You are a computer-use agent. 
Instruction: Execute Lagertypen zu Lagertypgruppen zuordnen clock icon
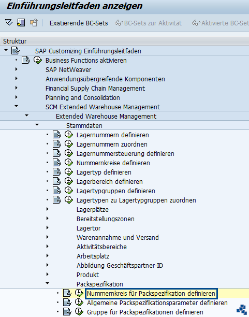point(69,199)
